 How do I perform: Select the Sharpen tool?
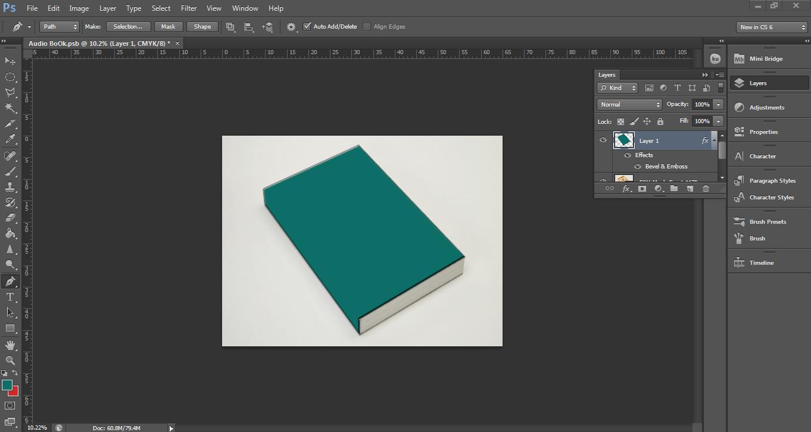[x=10, y=249]
